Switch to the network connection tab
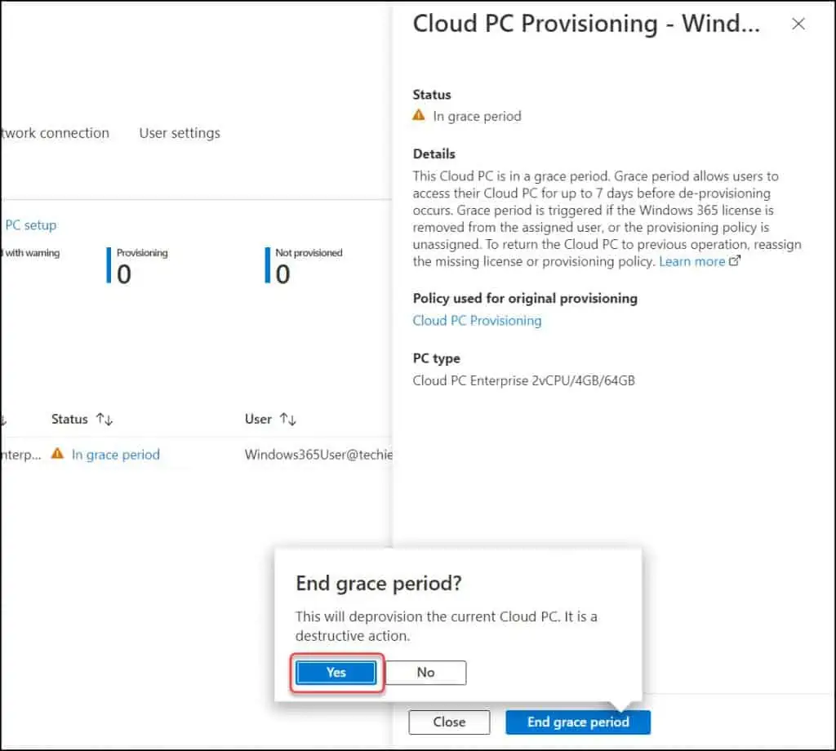Viewport: 836px width, 751px height. click(55, 133)
